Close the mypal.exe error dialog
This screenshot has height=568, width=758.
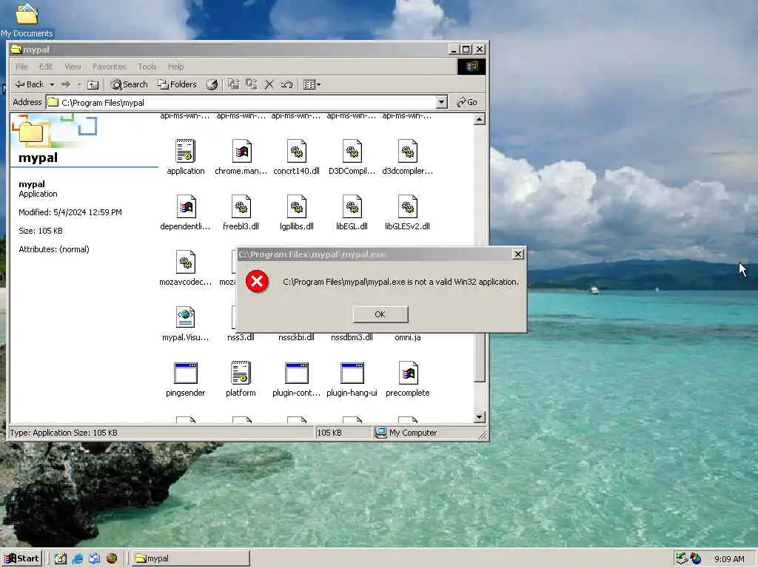coord(517,254)
